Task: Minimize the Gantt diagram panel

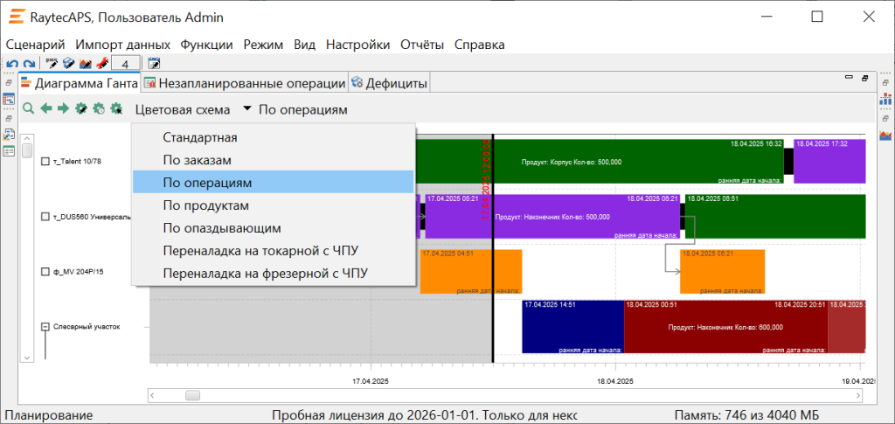Action: coord(850,78)
